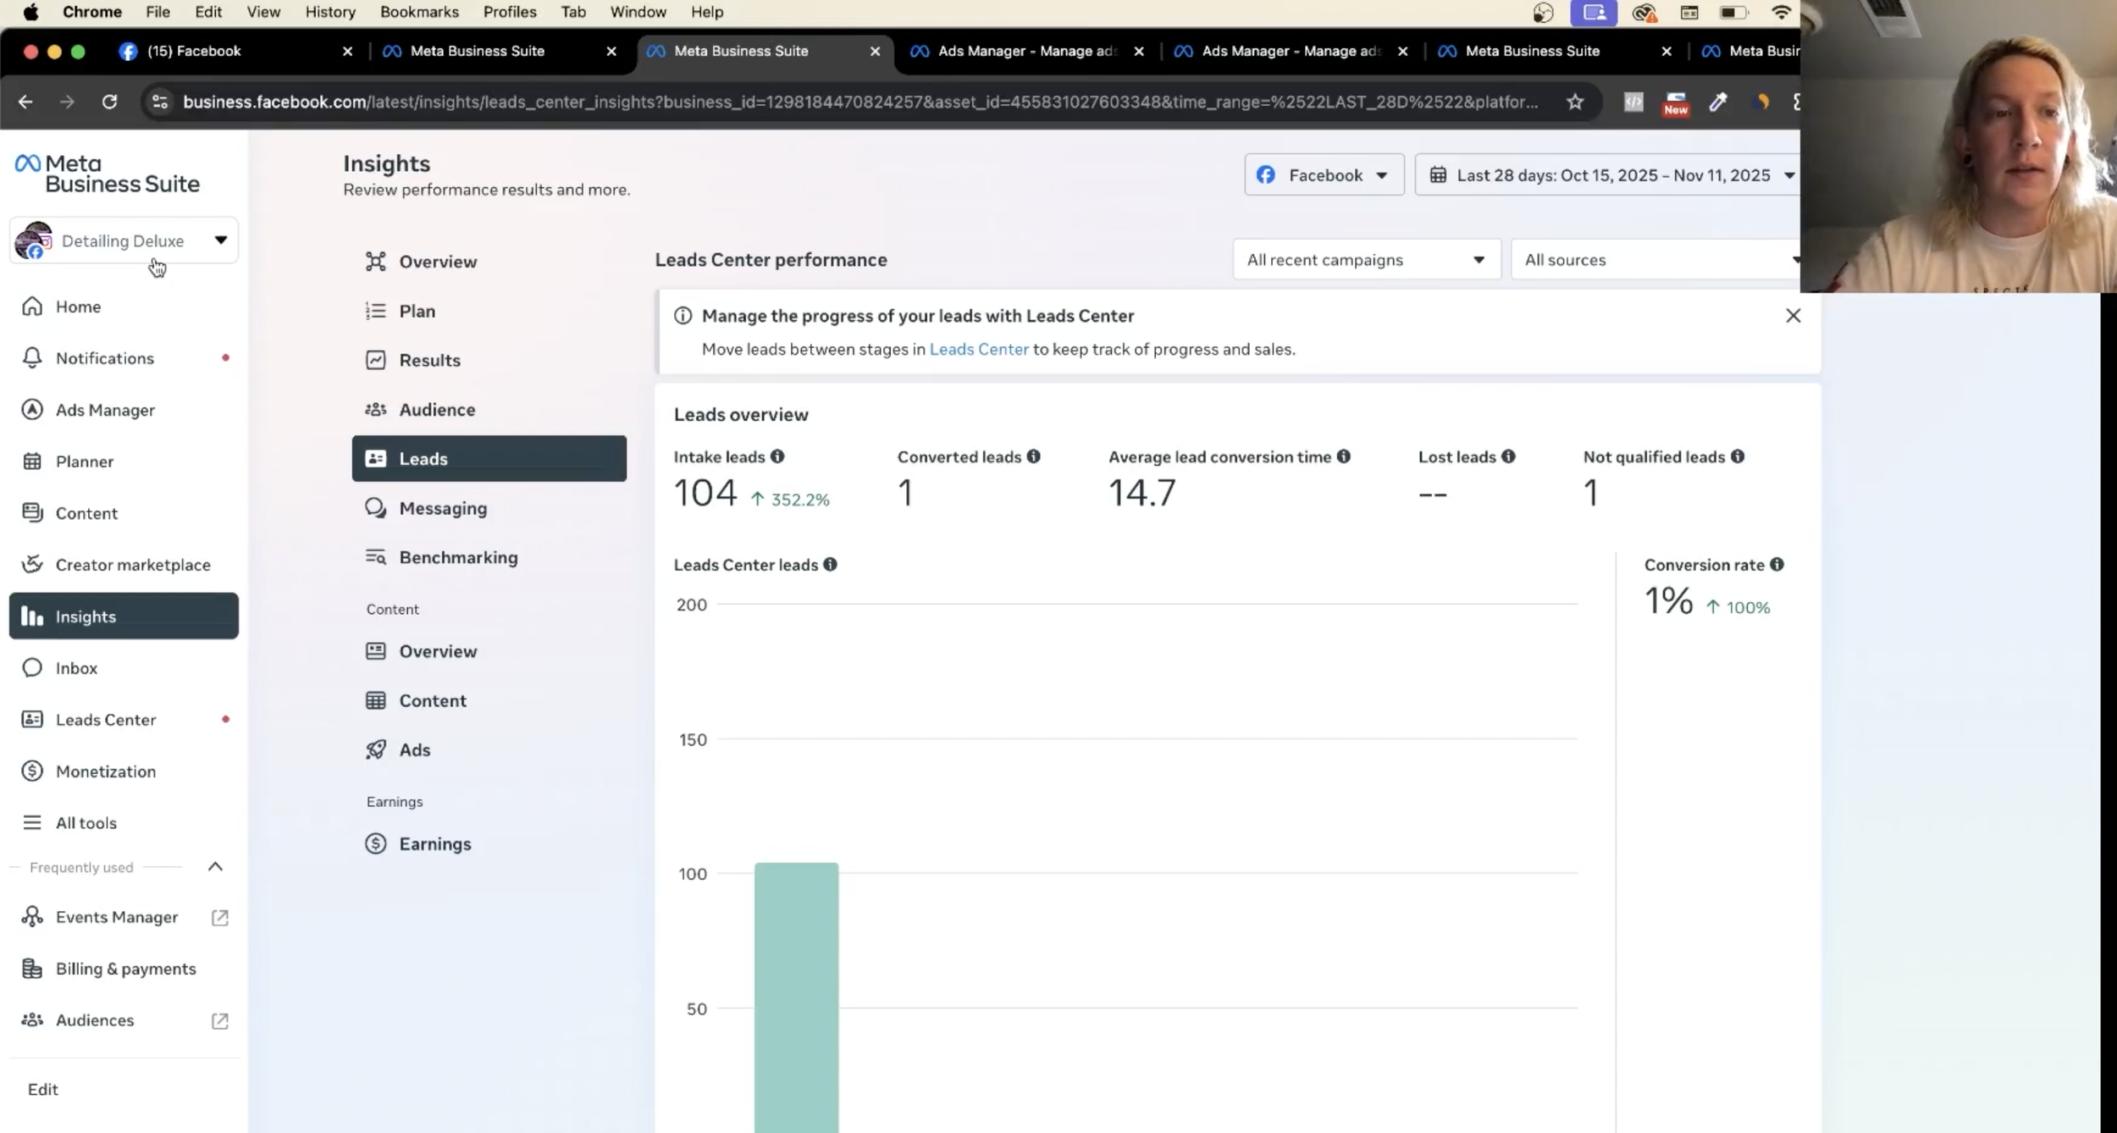Viewport: 2117px width, 1133px height.
Task: Follow the Leads Center link in banner
Action: [x=978, y=349]
